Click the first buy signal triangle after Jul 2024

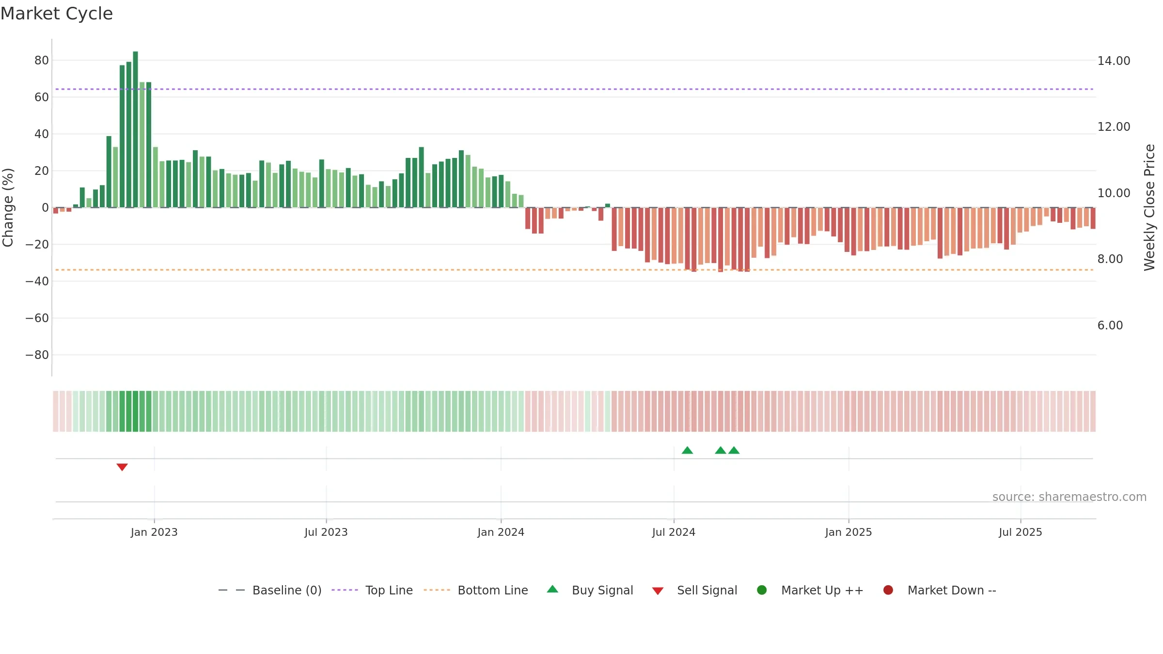pos(687,450)
